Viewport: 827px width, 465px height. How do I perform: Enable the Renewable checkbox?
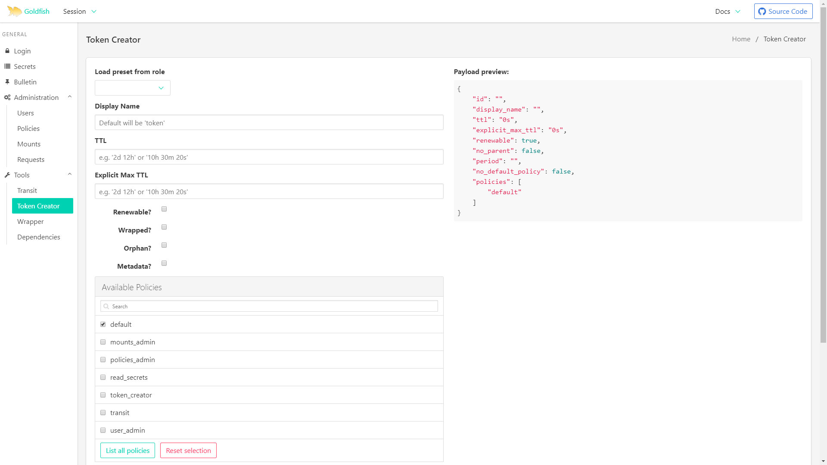point(164,209)
